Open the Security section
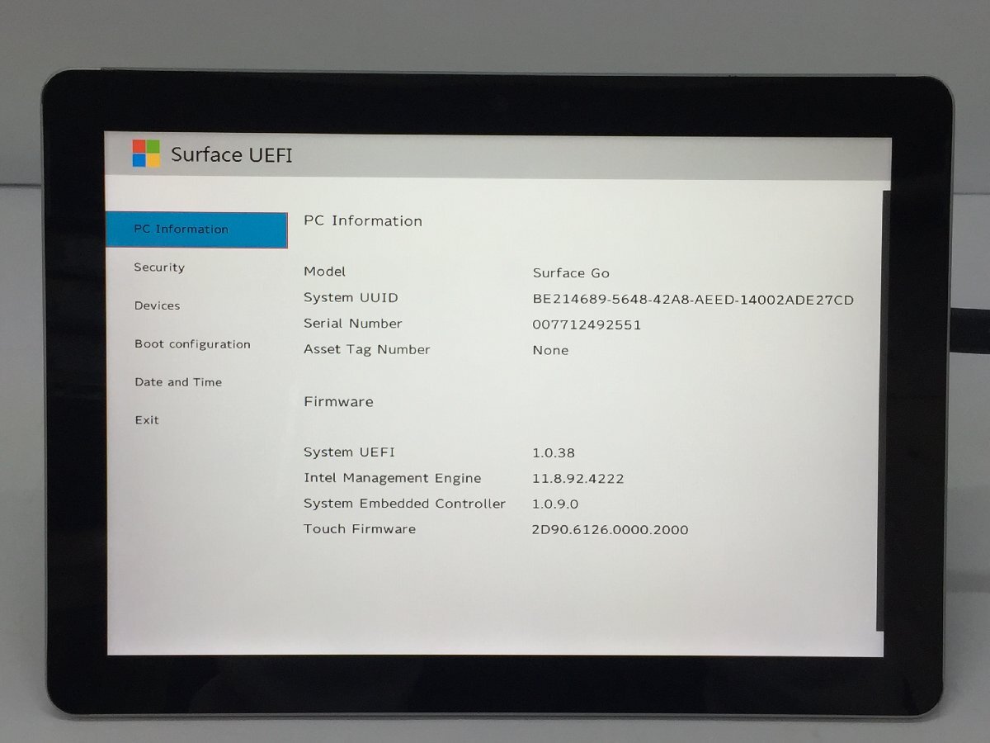This screenshot has height=743, width=990. pyautogui.click(x=159, y=267)
